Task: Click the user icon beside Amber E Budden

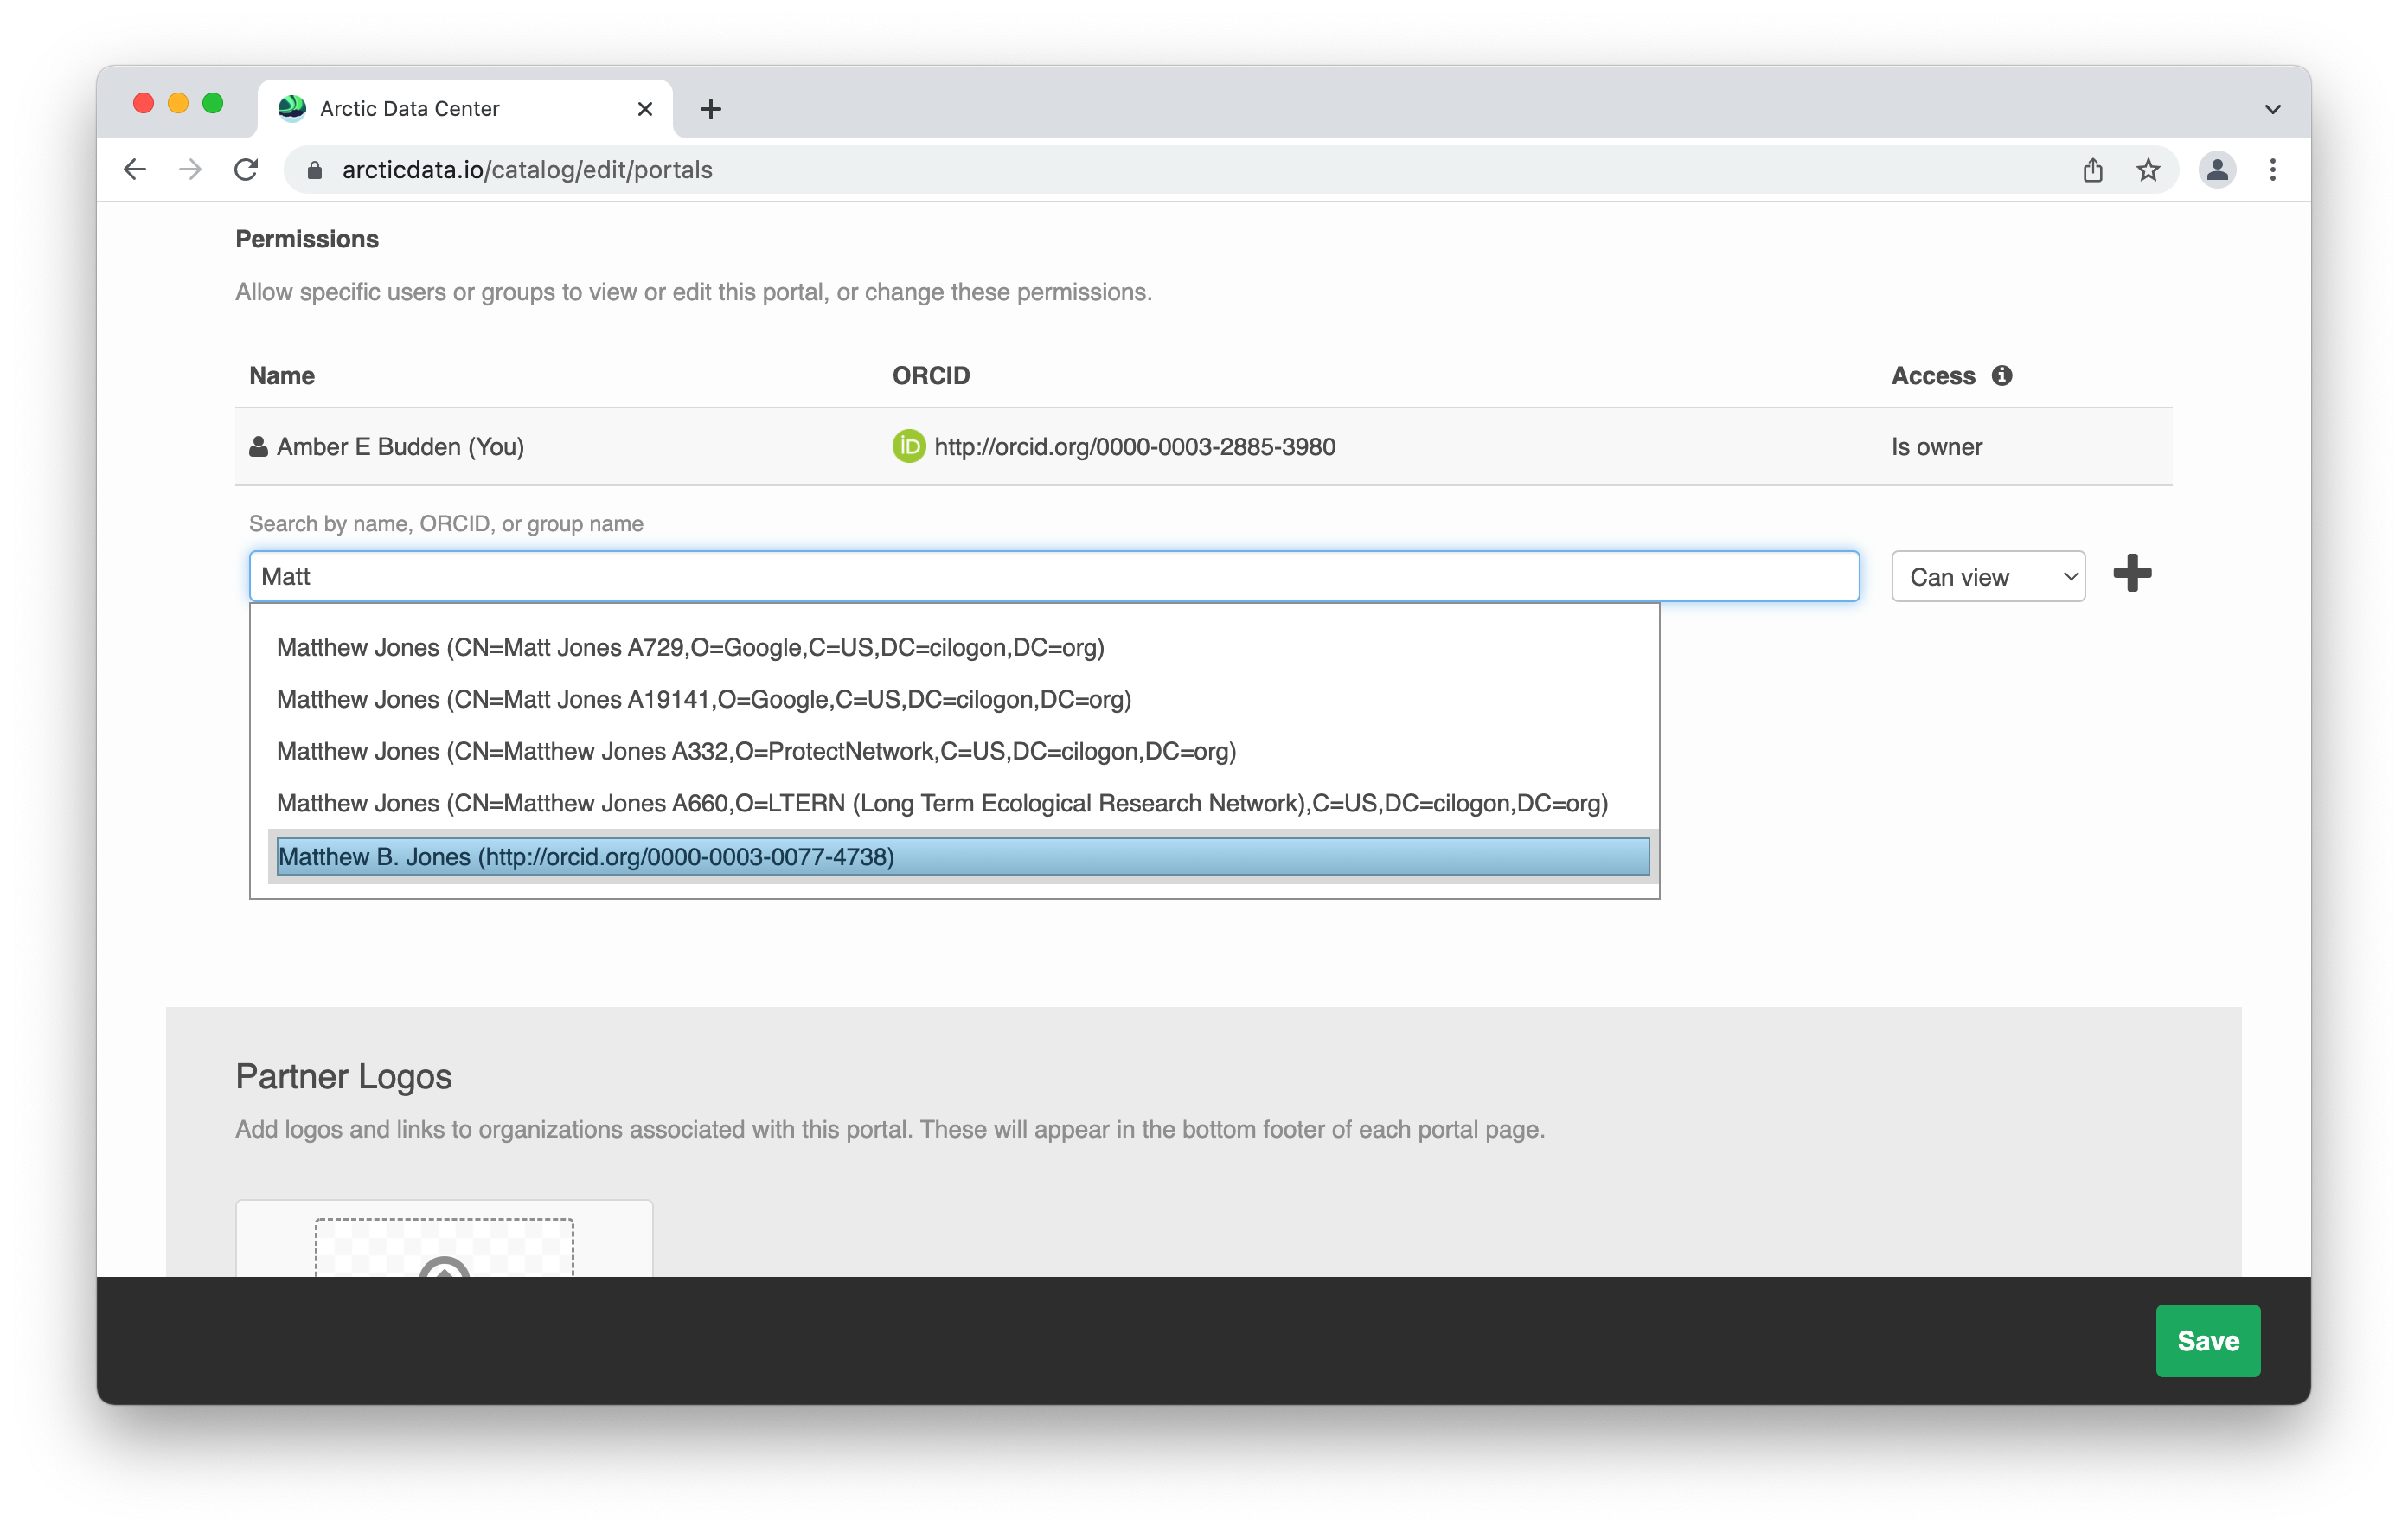Action: coord(258,446)
